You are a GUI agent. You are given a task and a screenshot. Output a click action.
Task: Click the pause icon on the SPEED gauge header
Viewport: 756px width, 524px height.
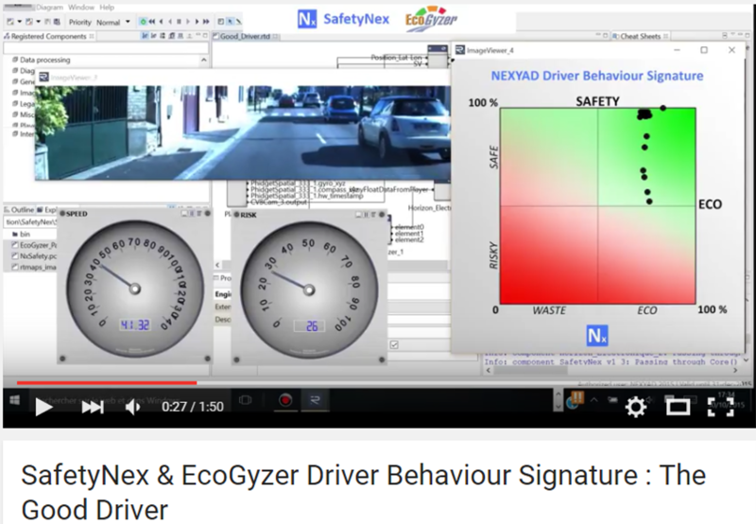[192, 214]
